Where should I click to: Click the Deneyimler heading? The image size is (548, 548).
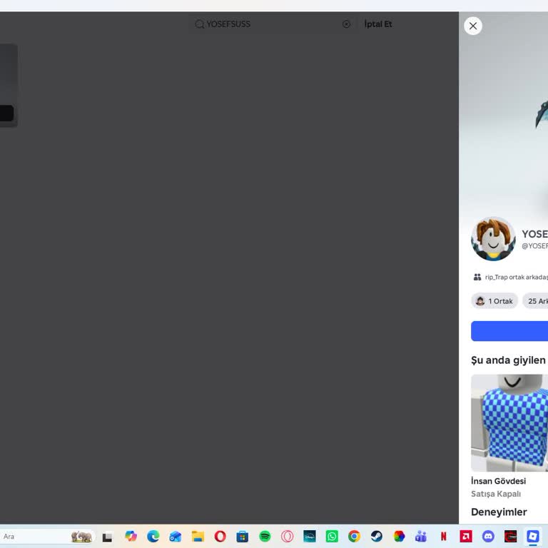(499, 512)
